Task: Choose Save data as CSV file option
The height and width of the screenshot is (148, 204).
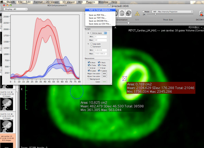Action: (x=100, y=24)
